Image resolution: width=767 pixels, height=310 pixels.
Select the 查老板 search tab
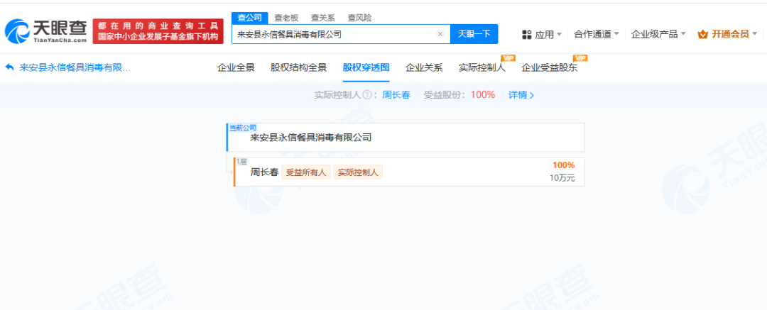tap(286, 18)
